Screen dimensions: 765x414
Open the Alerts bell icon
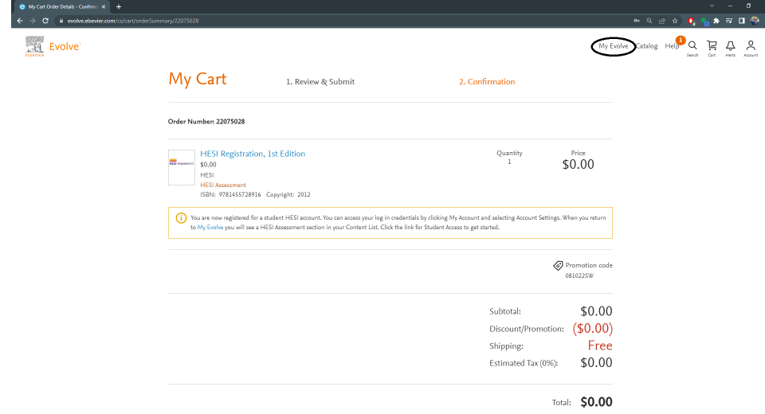pos(731,46)
